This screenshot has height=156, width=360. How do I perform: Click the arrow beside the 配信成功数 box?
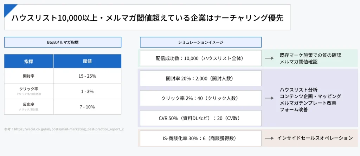(x=269, y=58)
